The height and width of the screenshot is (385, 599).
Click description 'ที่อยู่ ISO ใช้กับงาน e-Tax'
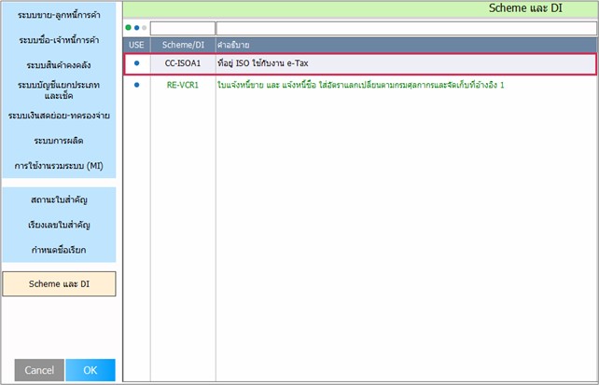(x=263, y=63)
